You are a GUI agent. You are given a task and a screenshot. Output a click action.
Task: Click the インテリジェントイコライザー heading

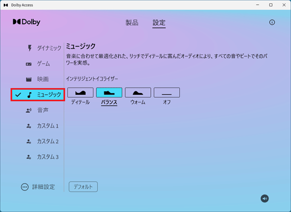click(x=92, y=79)
